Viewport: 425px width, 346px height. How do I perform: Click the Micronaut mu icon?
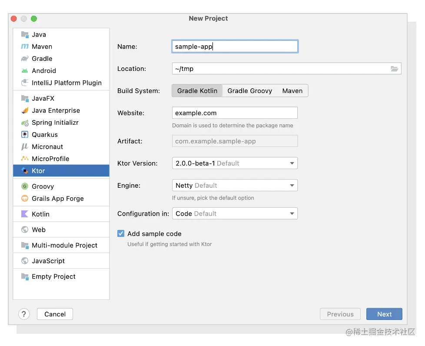click(25, 147)
